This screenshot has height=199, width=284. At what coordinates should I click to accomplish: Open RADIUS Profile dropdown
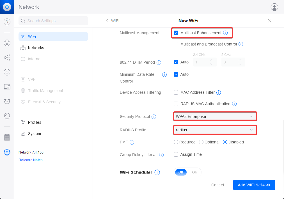(x=215, y=130)
